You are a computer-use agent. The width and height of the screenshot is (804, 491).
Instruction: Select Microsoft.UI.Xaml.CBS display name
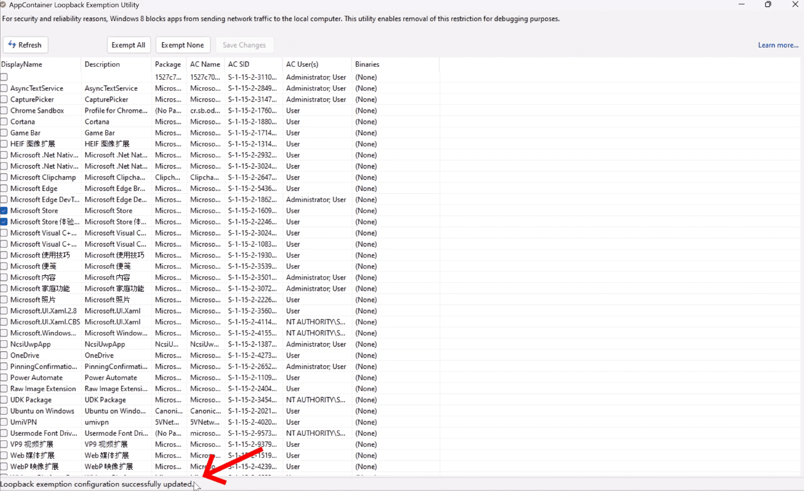click(45, 322)
